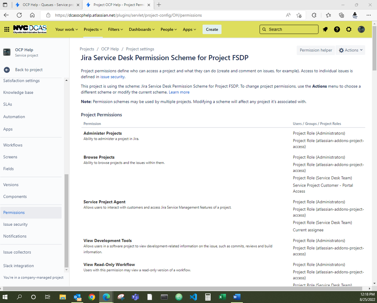Click the sidebar vertical scrollbar thumb
The height and width of the screenshot is (303, 377).
coord(66,220)
